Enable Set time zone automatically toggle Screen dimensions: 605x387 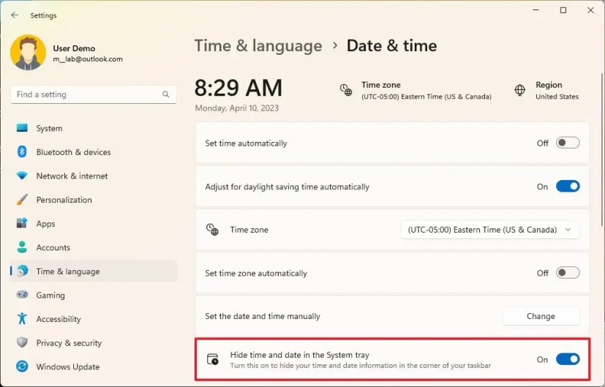click(568, 273)
